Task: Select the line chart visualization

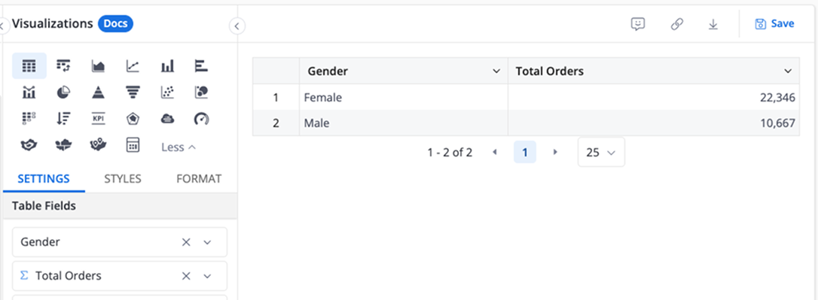Action: tap(133, 65)
